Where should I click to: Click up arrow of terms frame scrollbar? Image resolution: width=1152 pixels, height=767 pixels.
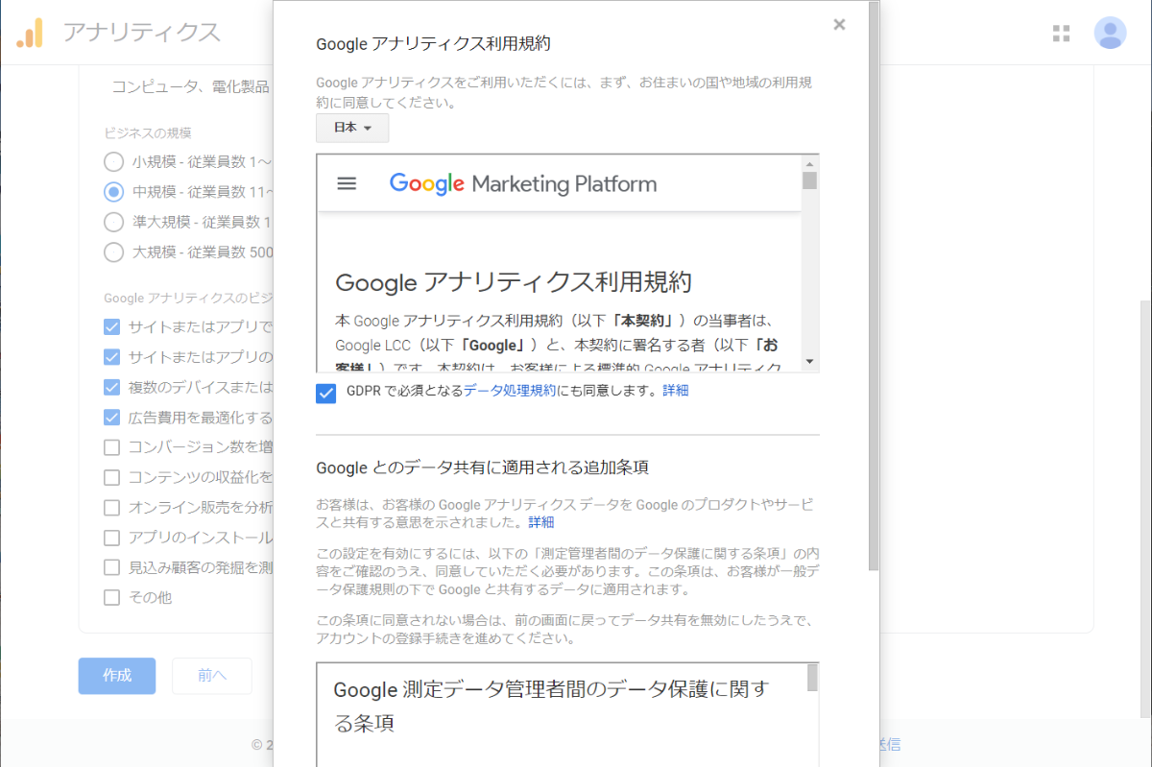click(x=809, y=162)
